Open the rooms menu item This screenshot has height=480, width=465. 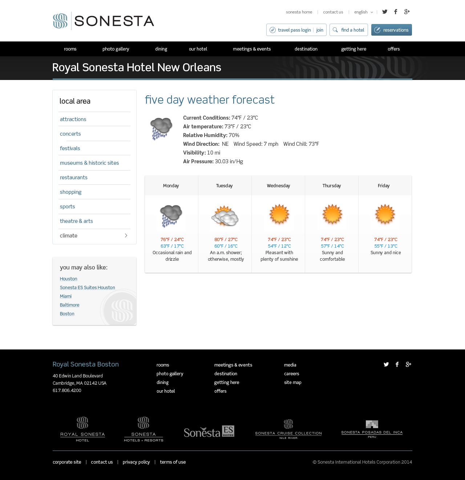(70, 49)
